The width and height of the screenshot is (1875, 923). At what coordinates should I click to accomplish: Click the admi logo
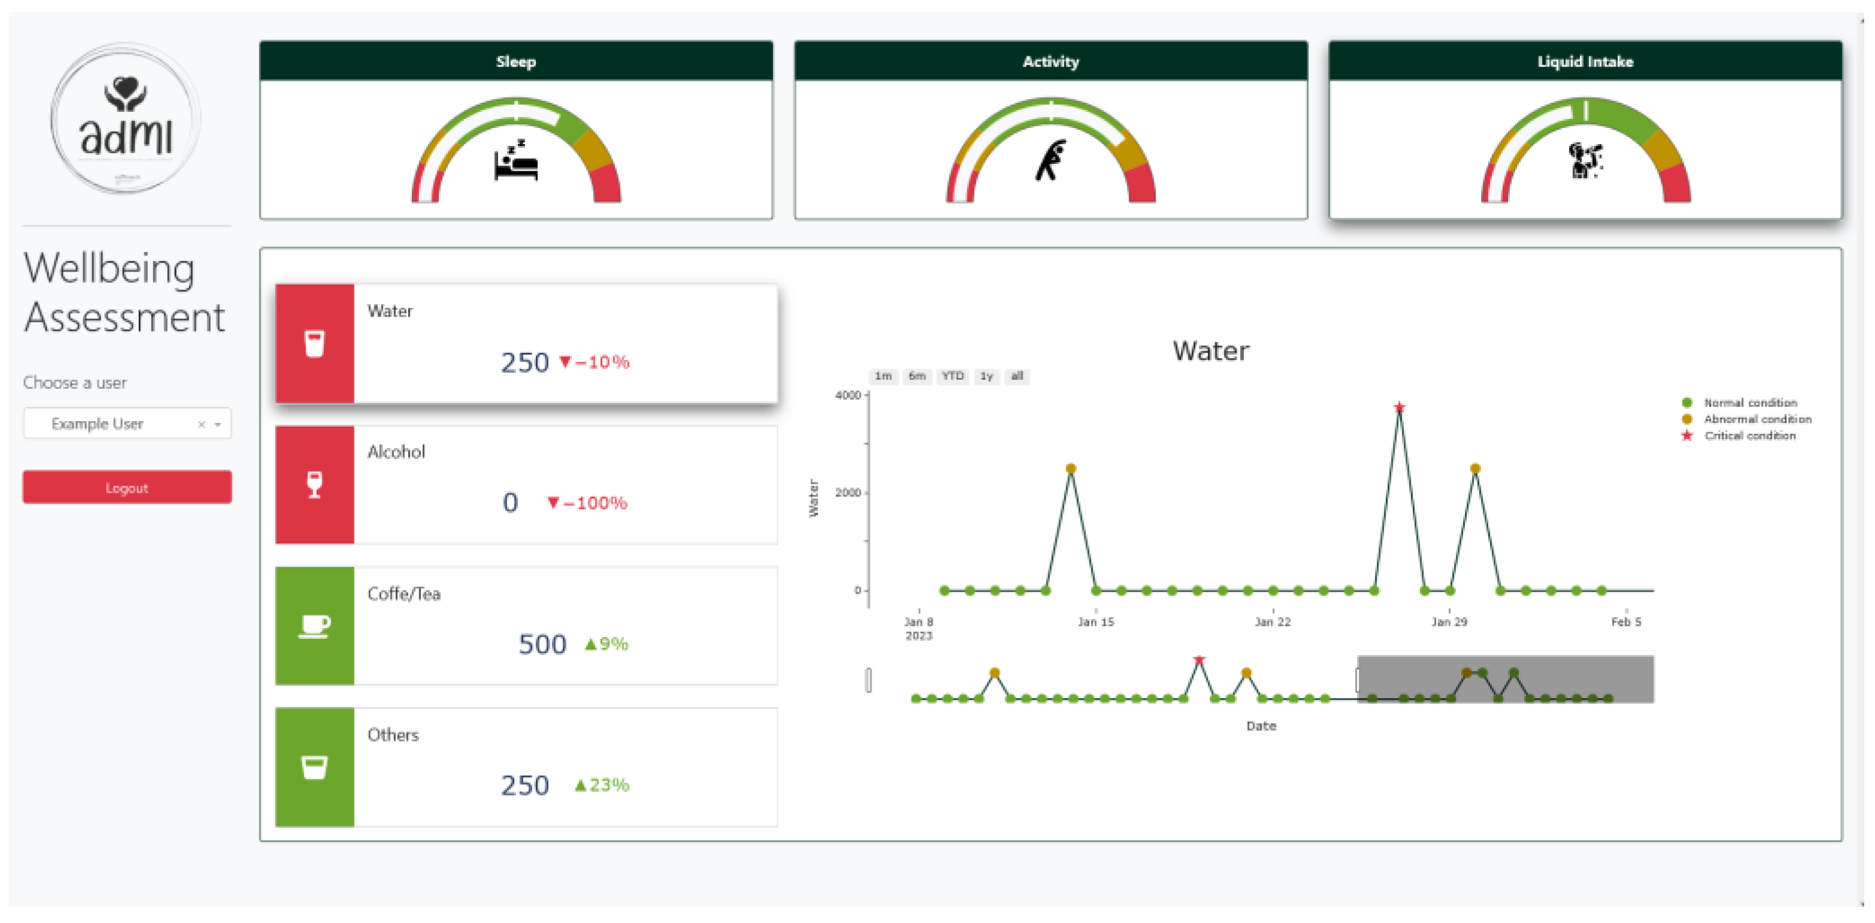coord(126,119)
